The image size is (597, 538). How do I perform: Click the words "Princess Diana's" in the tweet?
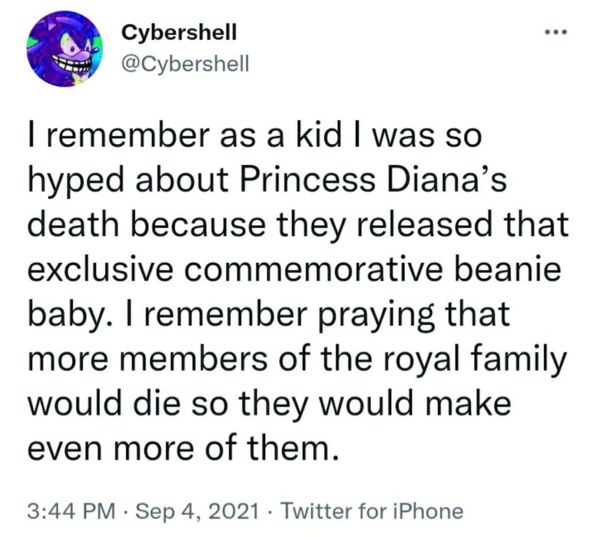(373, 180)
